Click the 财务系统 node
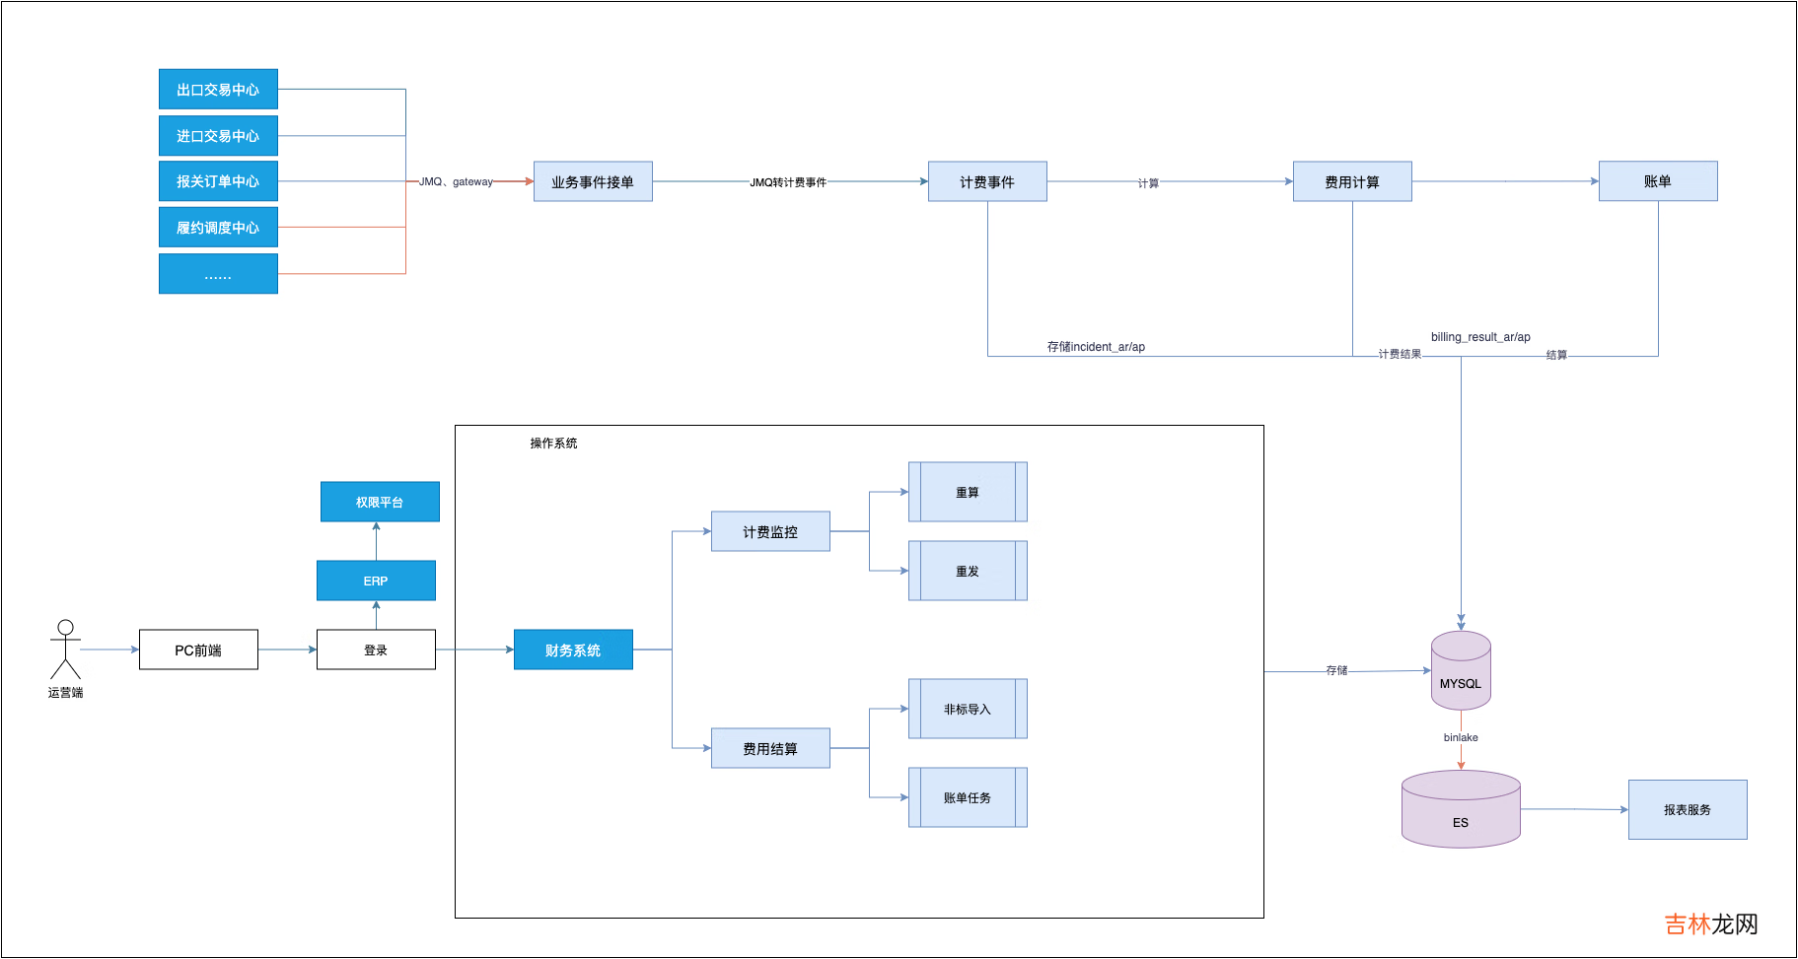The image size is (1798, 959). pyautogui.click(x=573, y=650)
